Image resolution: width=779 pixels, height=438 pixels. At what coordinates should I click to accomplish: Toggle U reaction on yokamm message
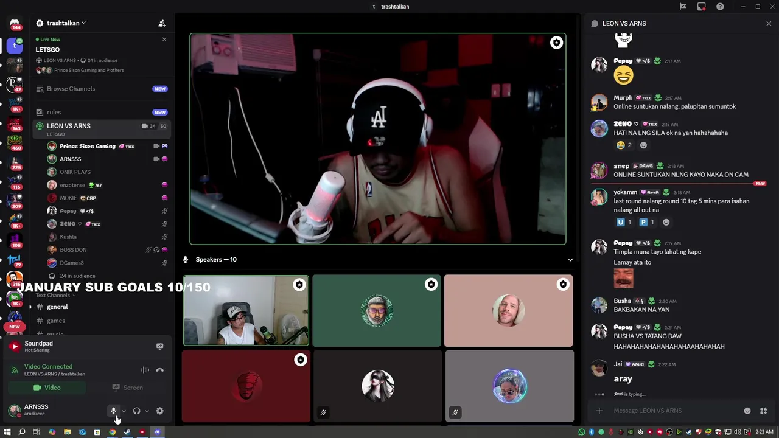click(x=624, y=223)
